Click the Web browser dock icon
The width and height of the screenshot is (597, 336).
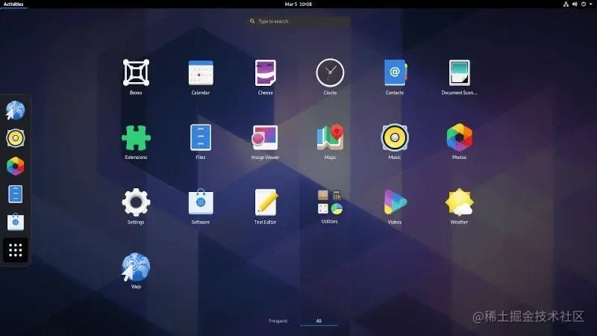pos(15,111)
